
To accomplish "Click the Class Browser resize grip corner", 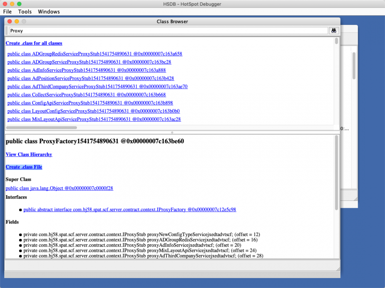I will (338, 269).
